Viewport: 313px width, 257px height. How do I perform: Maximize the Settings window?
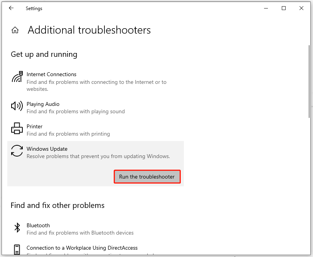284,8
